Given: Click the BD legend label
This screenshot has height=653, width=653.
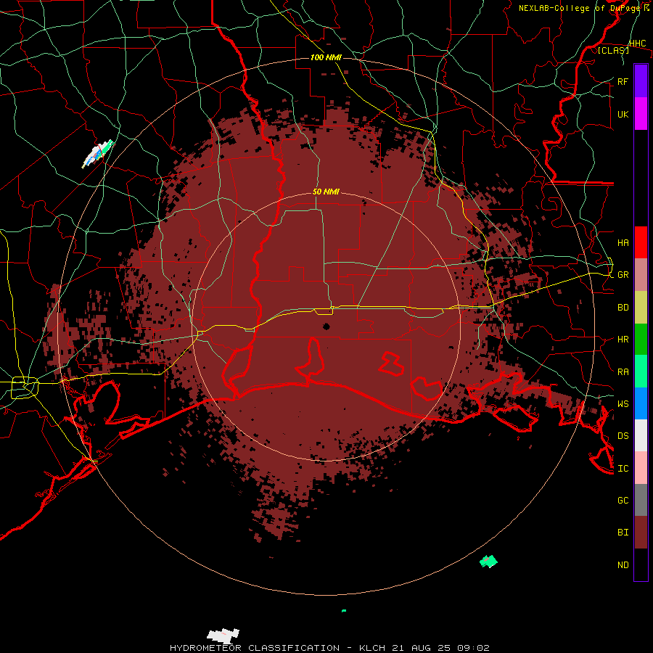Looking at the screenshot, I should [623, 308].
